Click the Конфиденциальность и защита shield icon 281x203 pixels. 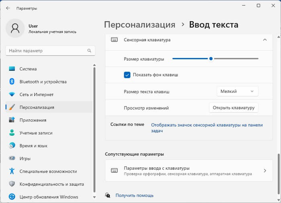(x=12, y=184)
